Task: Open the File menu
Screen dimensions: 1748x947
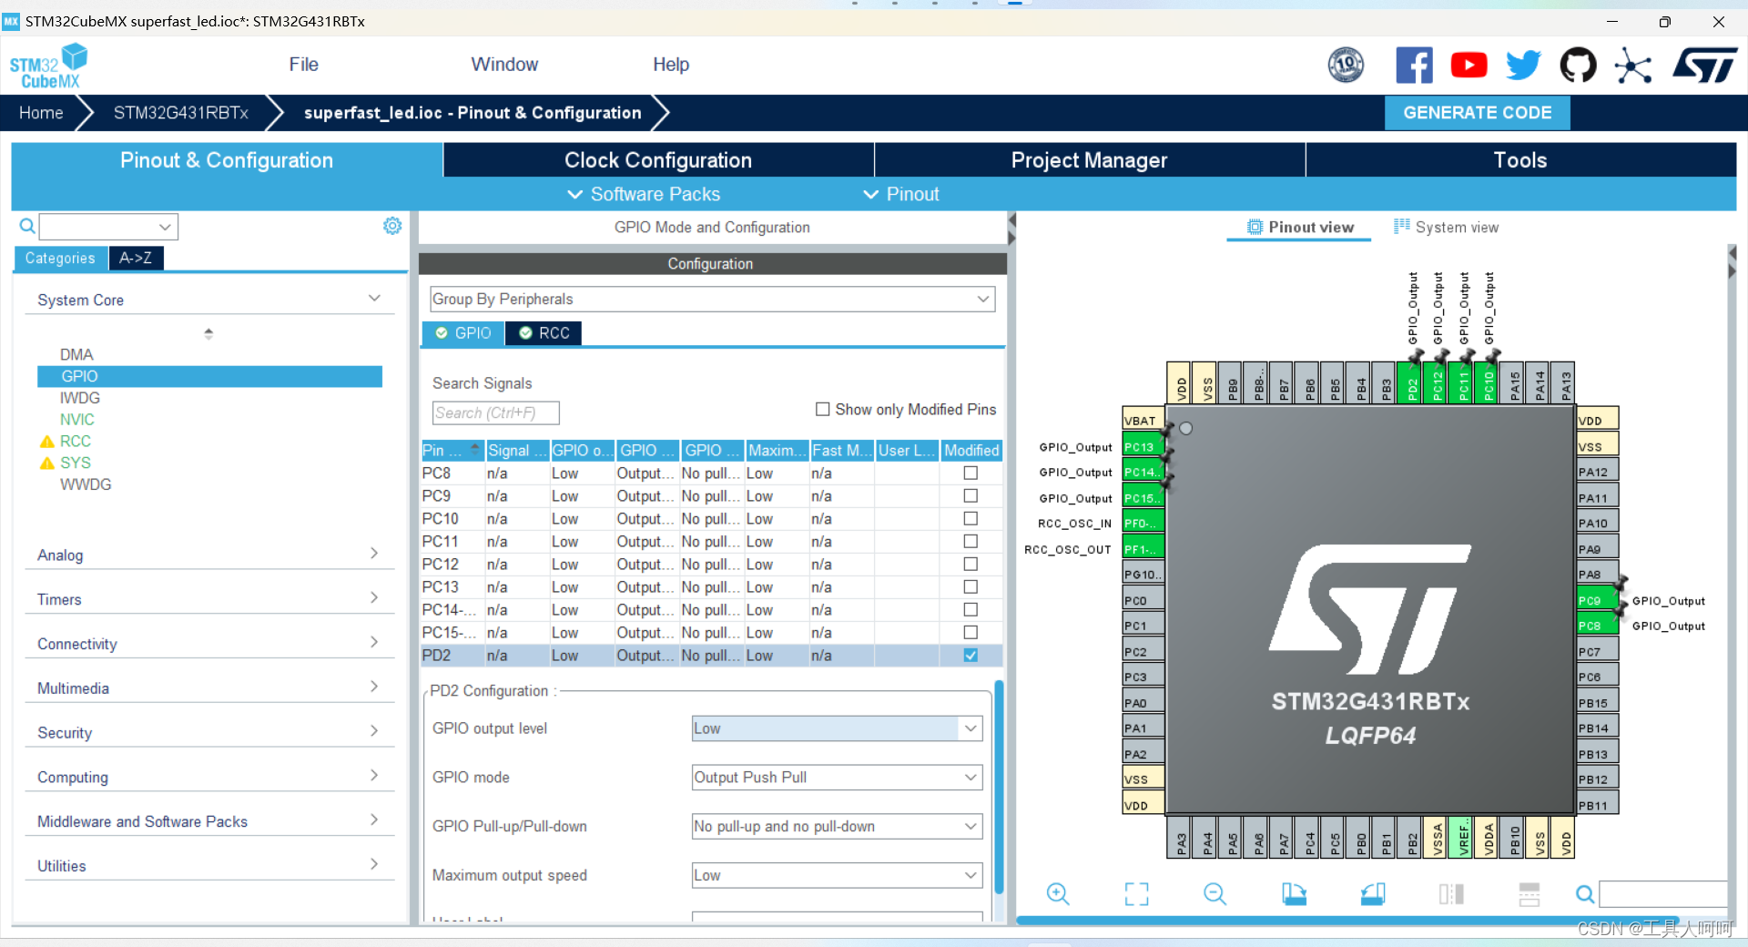Action: pos(304,65)
